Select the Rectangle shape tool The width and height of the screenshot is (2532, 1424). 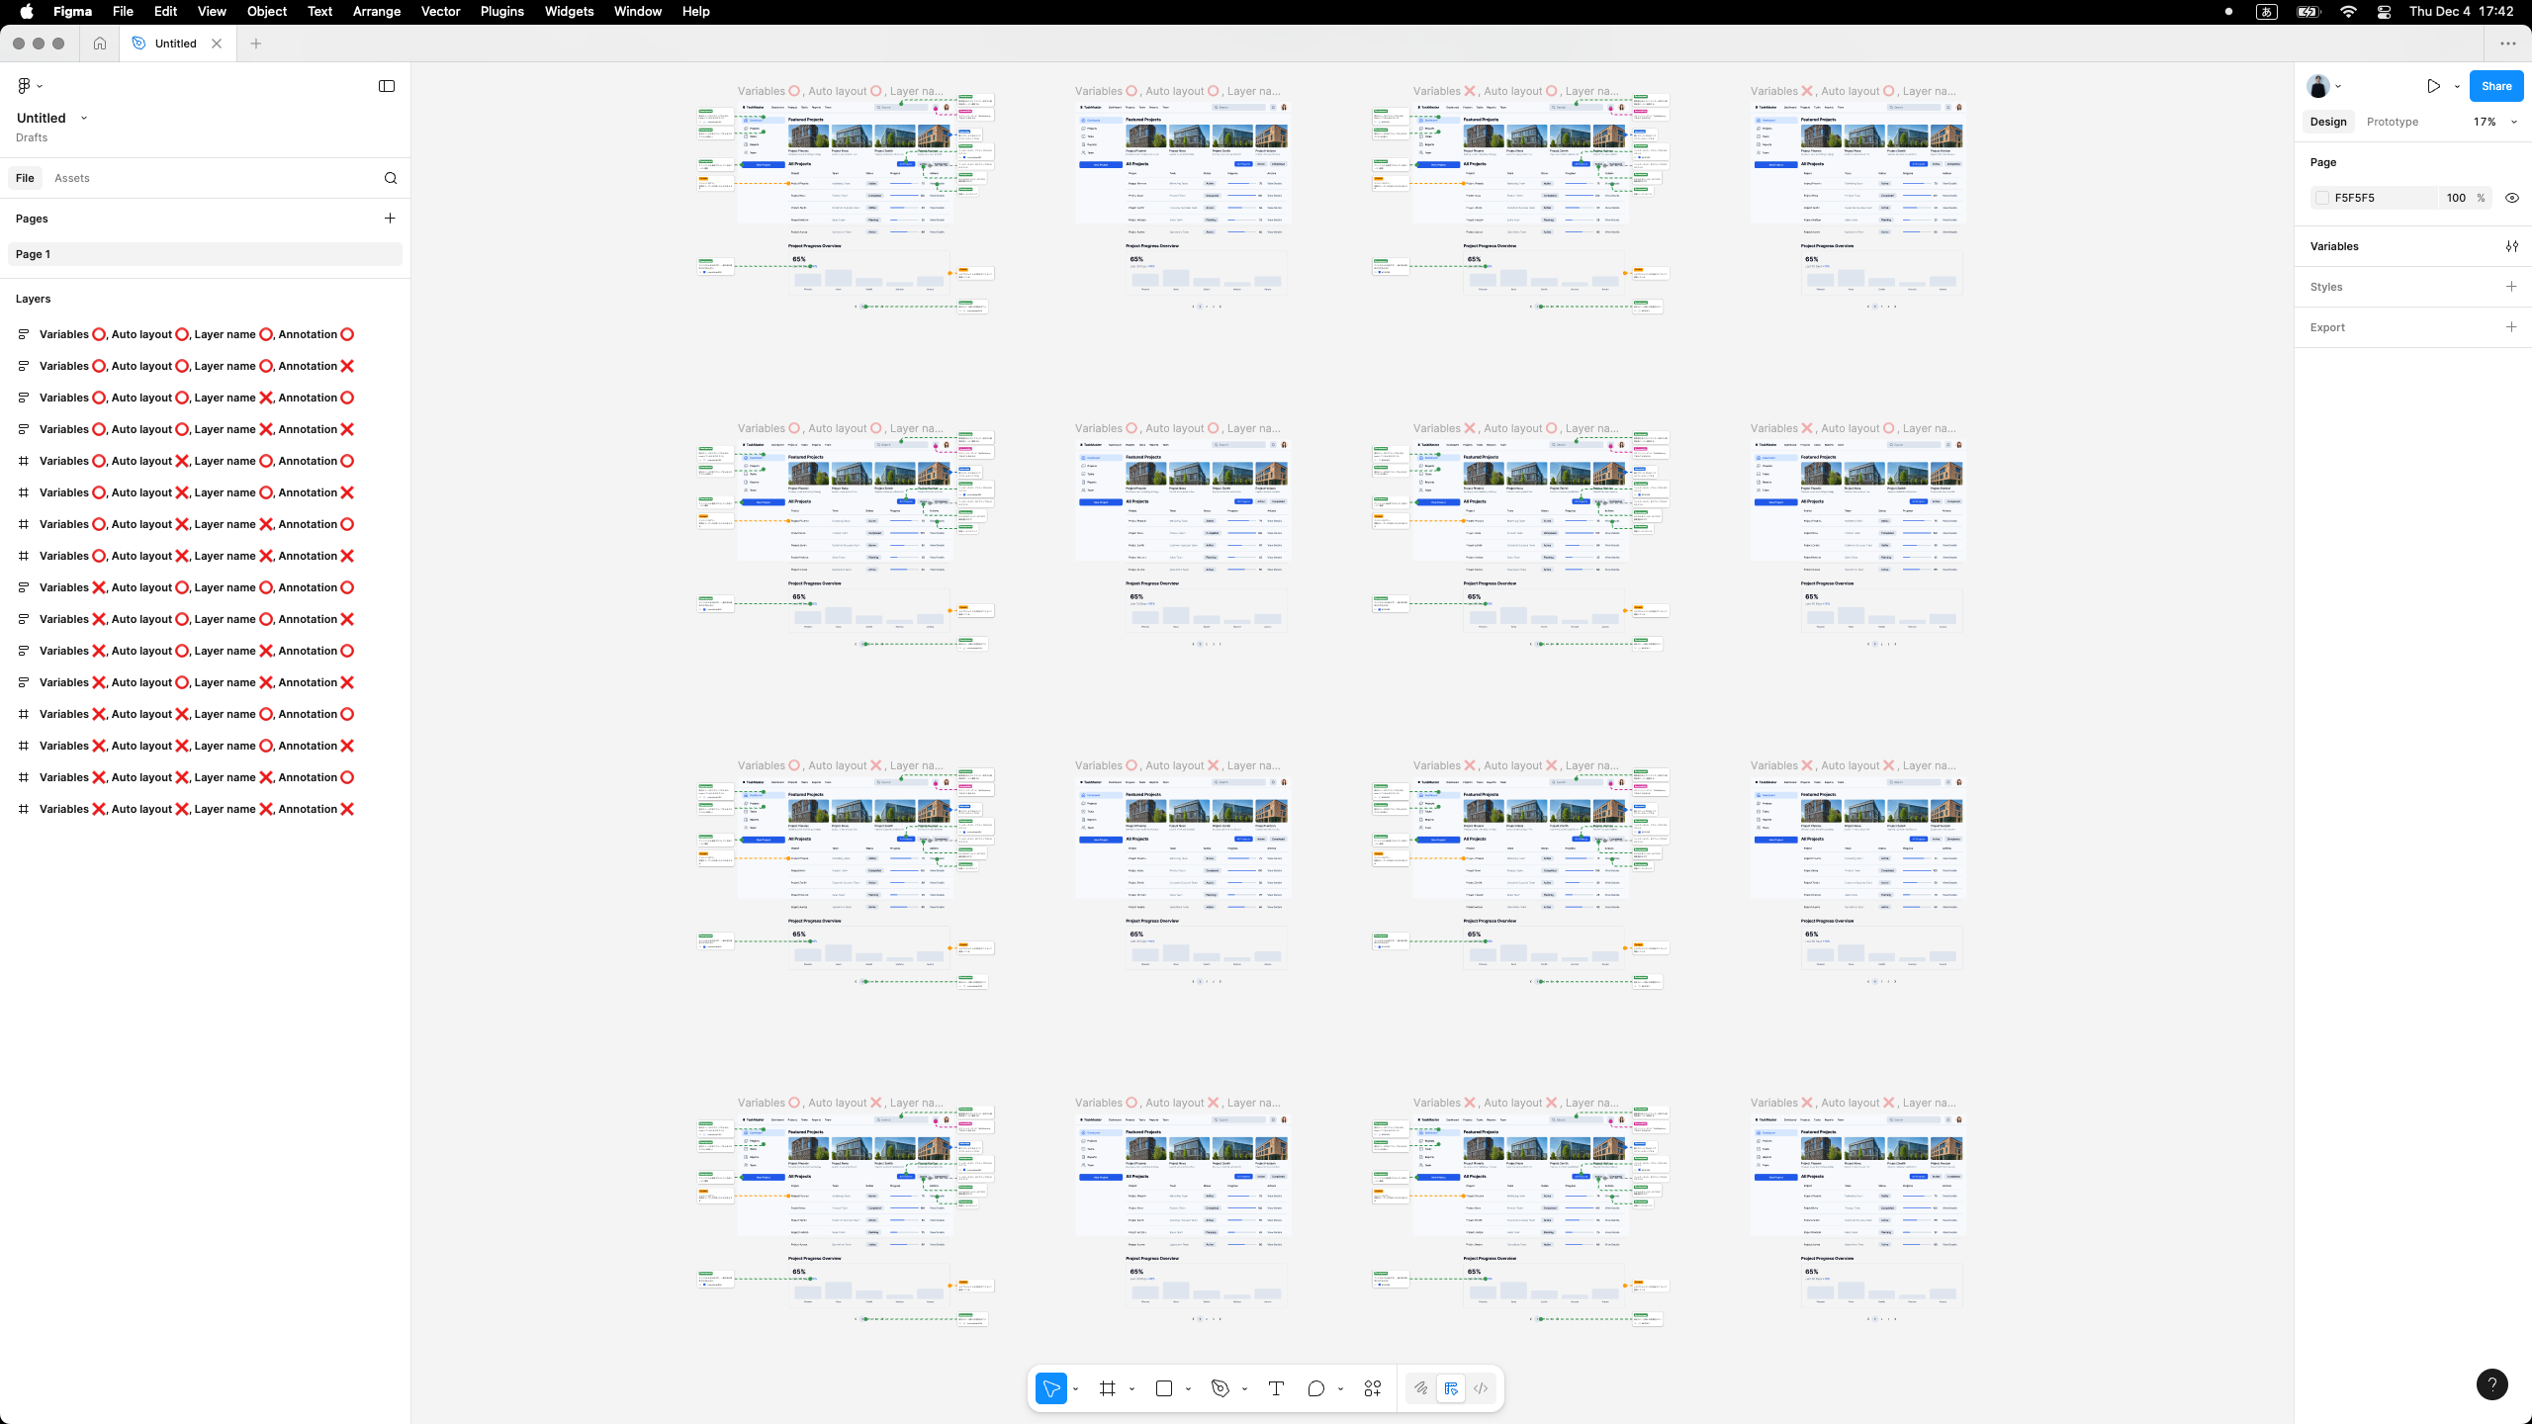(1164, 1388)
